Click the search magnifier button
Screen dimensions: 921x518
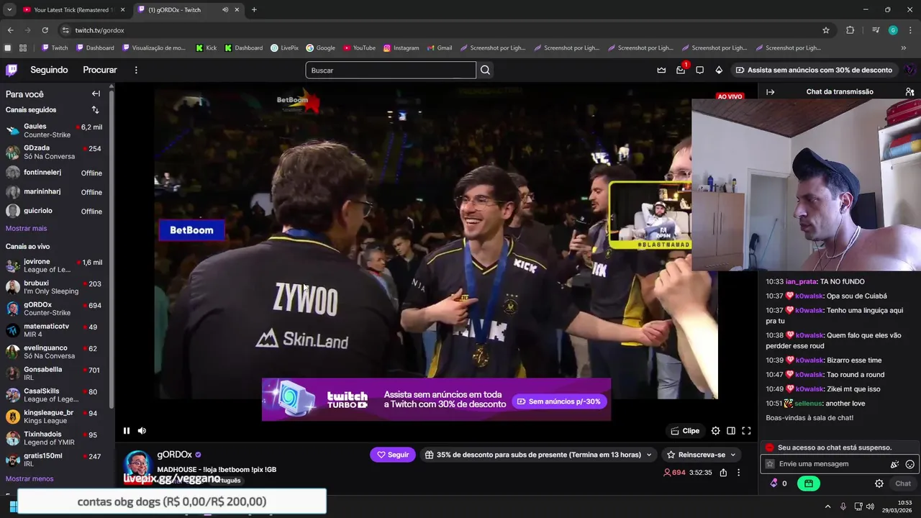[485, 70]
